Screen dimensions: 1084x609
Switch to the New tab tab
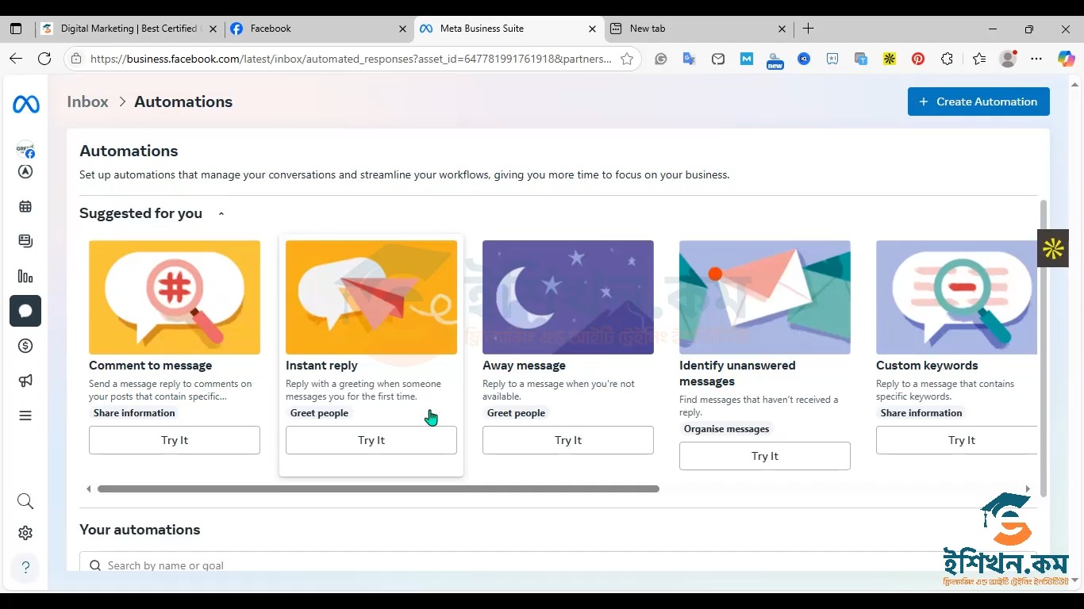(698, 29)
